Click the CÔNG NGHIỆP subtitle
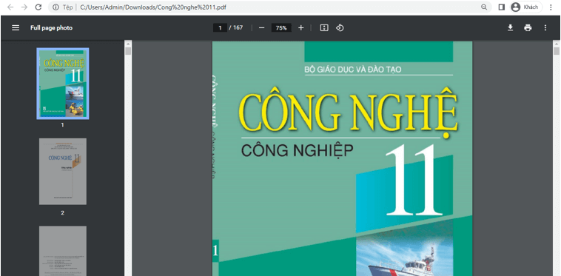561x276 pixels. 297,151
